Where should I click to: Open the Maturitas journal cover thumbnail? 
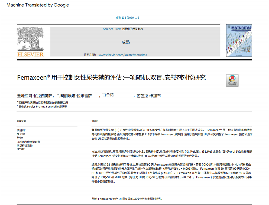tap(239, 41)
